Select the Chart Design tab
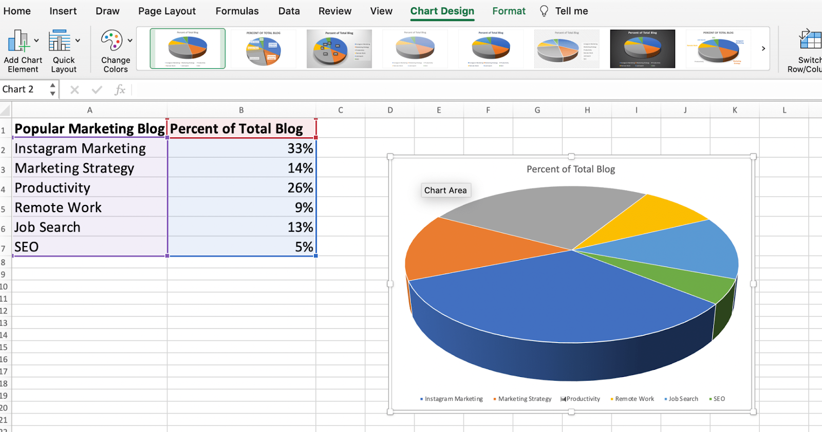822x432 pixels. tap(442, 11)
